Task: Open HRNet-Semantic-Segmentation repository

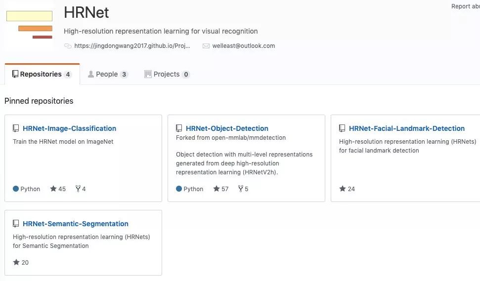Action: pyautogui.click(x=75, y=224)
